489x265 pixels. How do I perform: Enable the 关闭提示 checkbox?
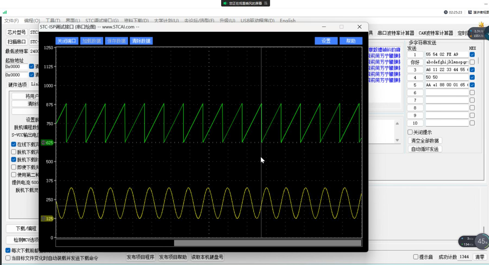(x=410, y=132)
